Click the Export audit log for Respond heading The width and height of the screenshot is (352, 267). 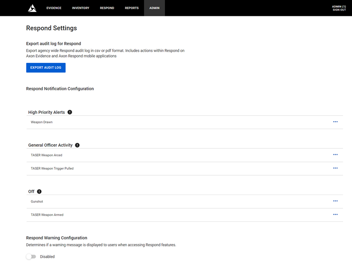click(x=53, y=43)
